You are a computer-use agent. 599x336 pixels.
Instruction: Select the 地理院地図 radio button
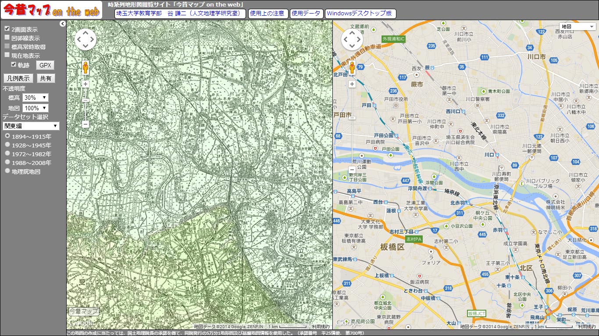tap(7, 171)
